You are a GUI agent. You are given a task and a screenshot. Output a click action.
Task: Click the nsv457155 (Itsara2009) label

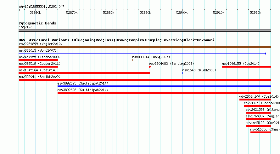(x=40, y=57)
